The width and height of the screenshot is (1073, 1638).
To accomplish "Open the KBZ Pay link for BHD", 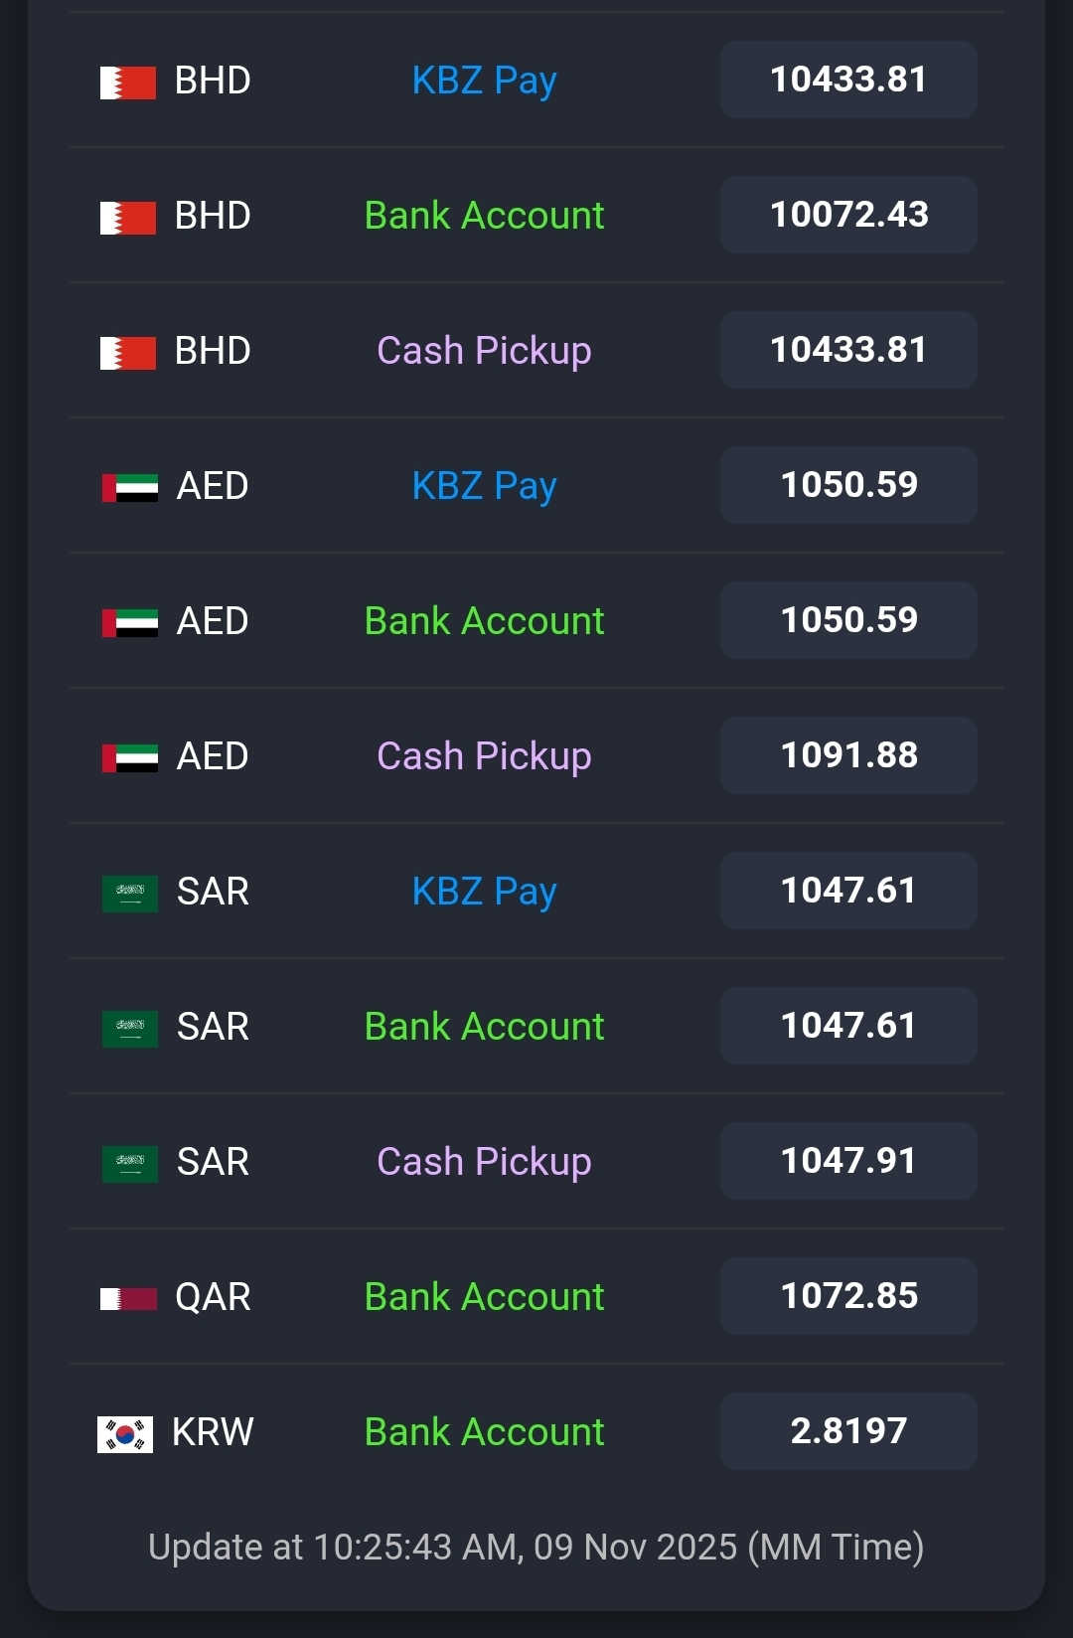I will click(484, 81).
